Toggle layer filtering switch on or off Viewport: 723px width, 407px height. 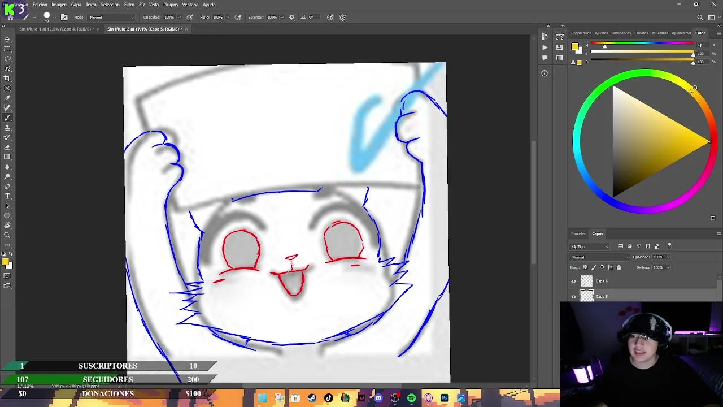coord(669,245)
